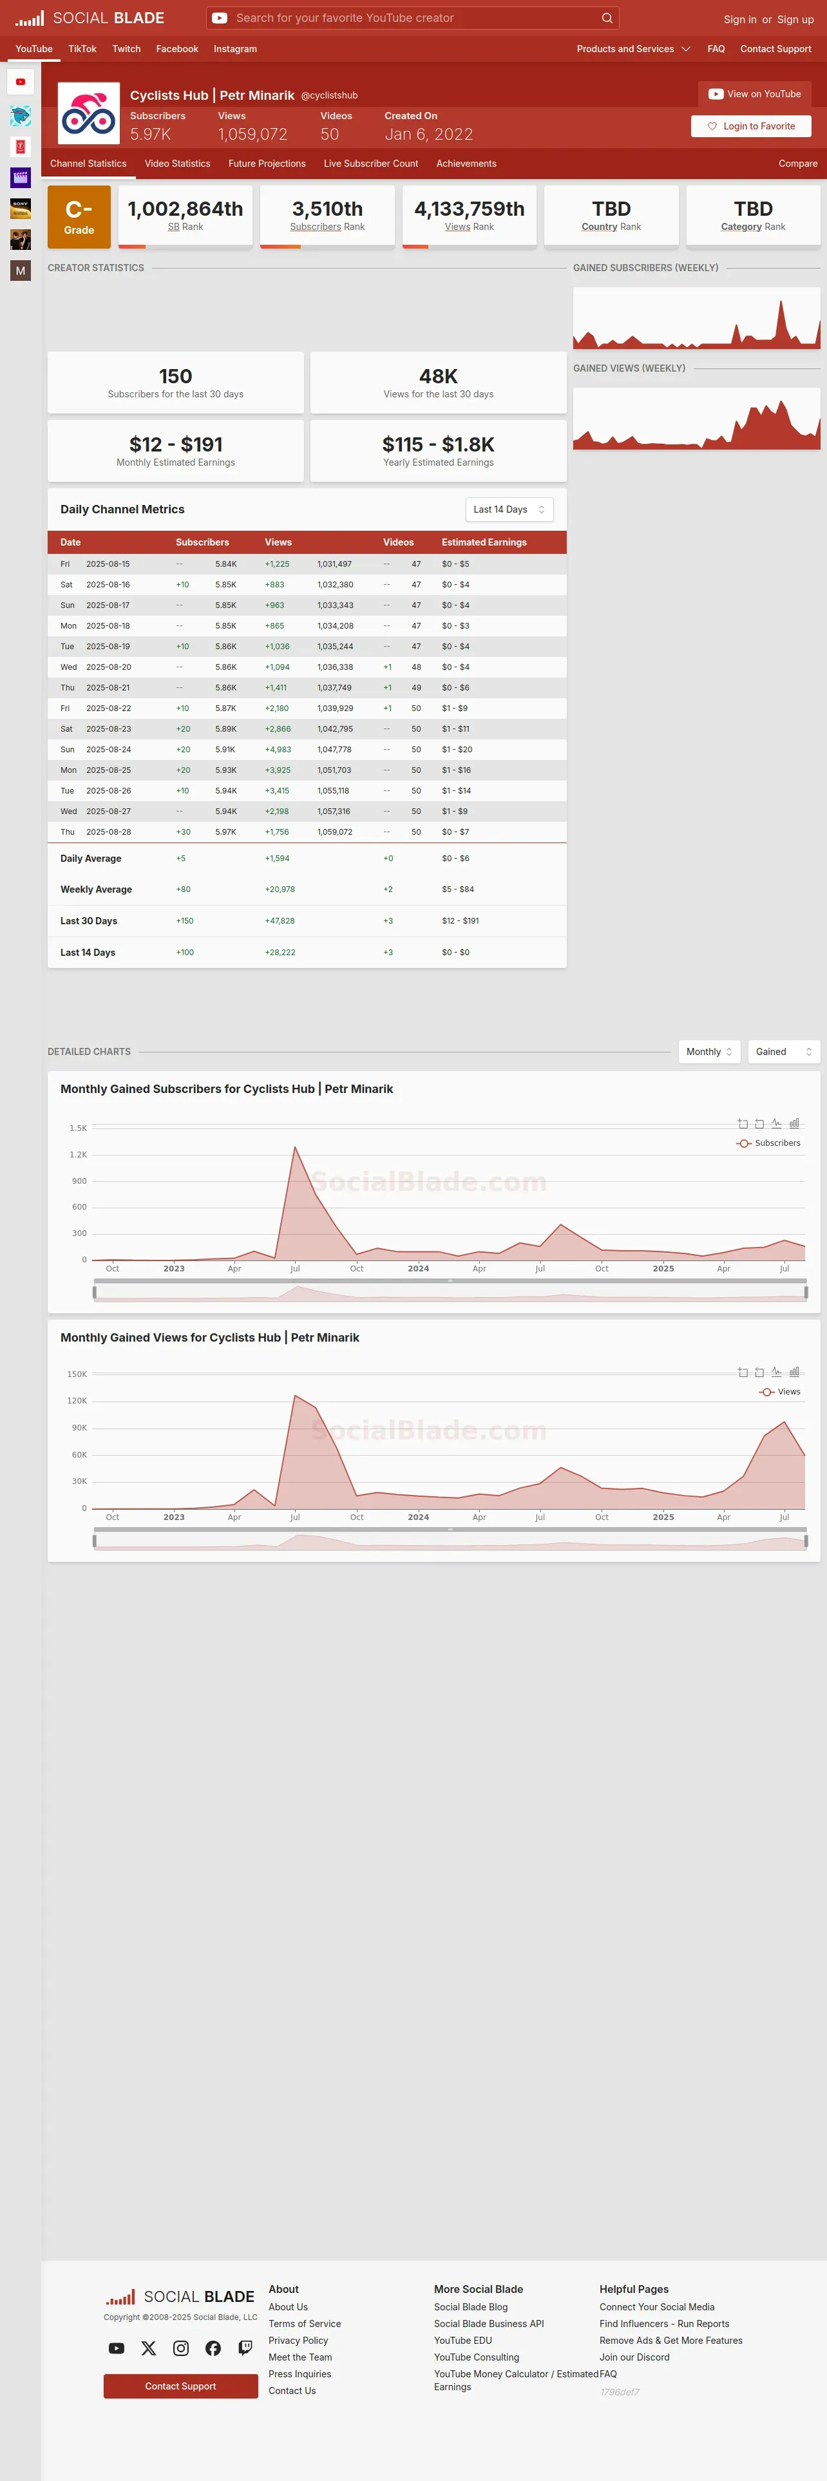Viewport: 827px width, 2481px height.
Task: Switch Subscribers chart to line view
Action: click(777, 1124)
